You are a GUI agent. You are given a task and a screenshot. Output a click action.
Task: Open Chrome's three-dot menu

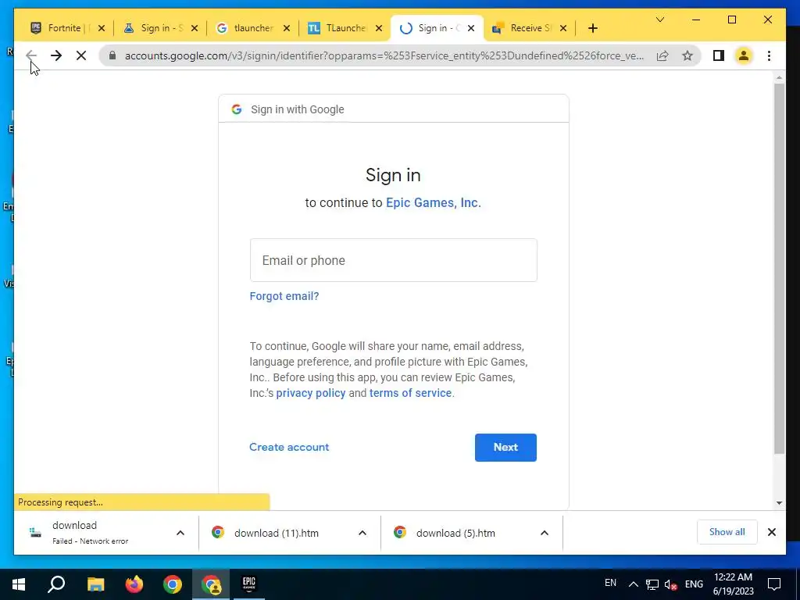tap(769, 55)
